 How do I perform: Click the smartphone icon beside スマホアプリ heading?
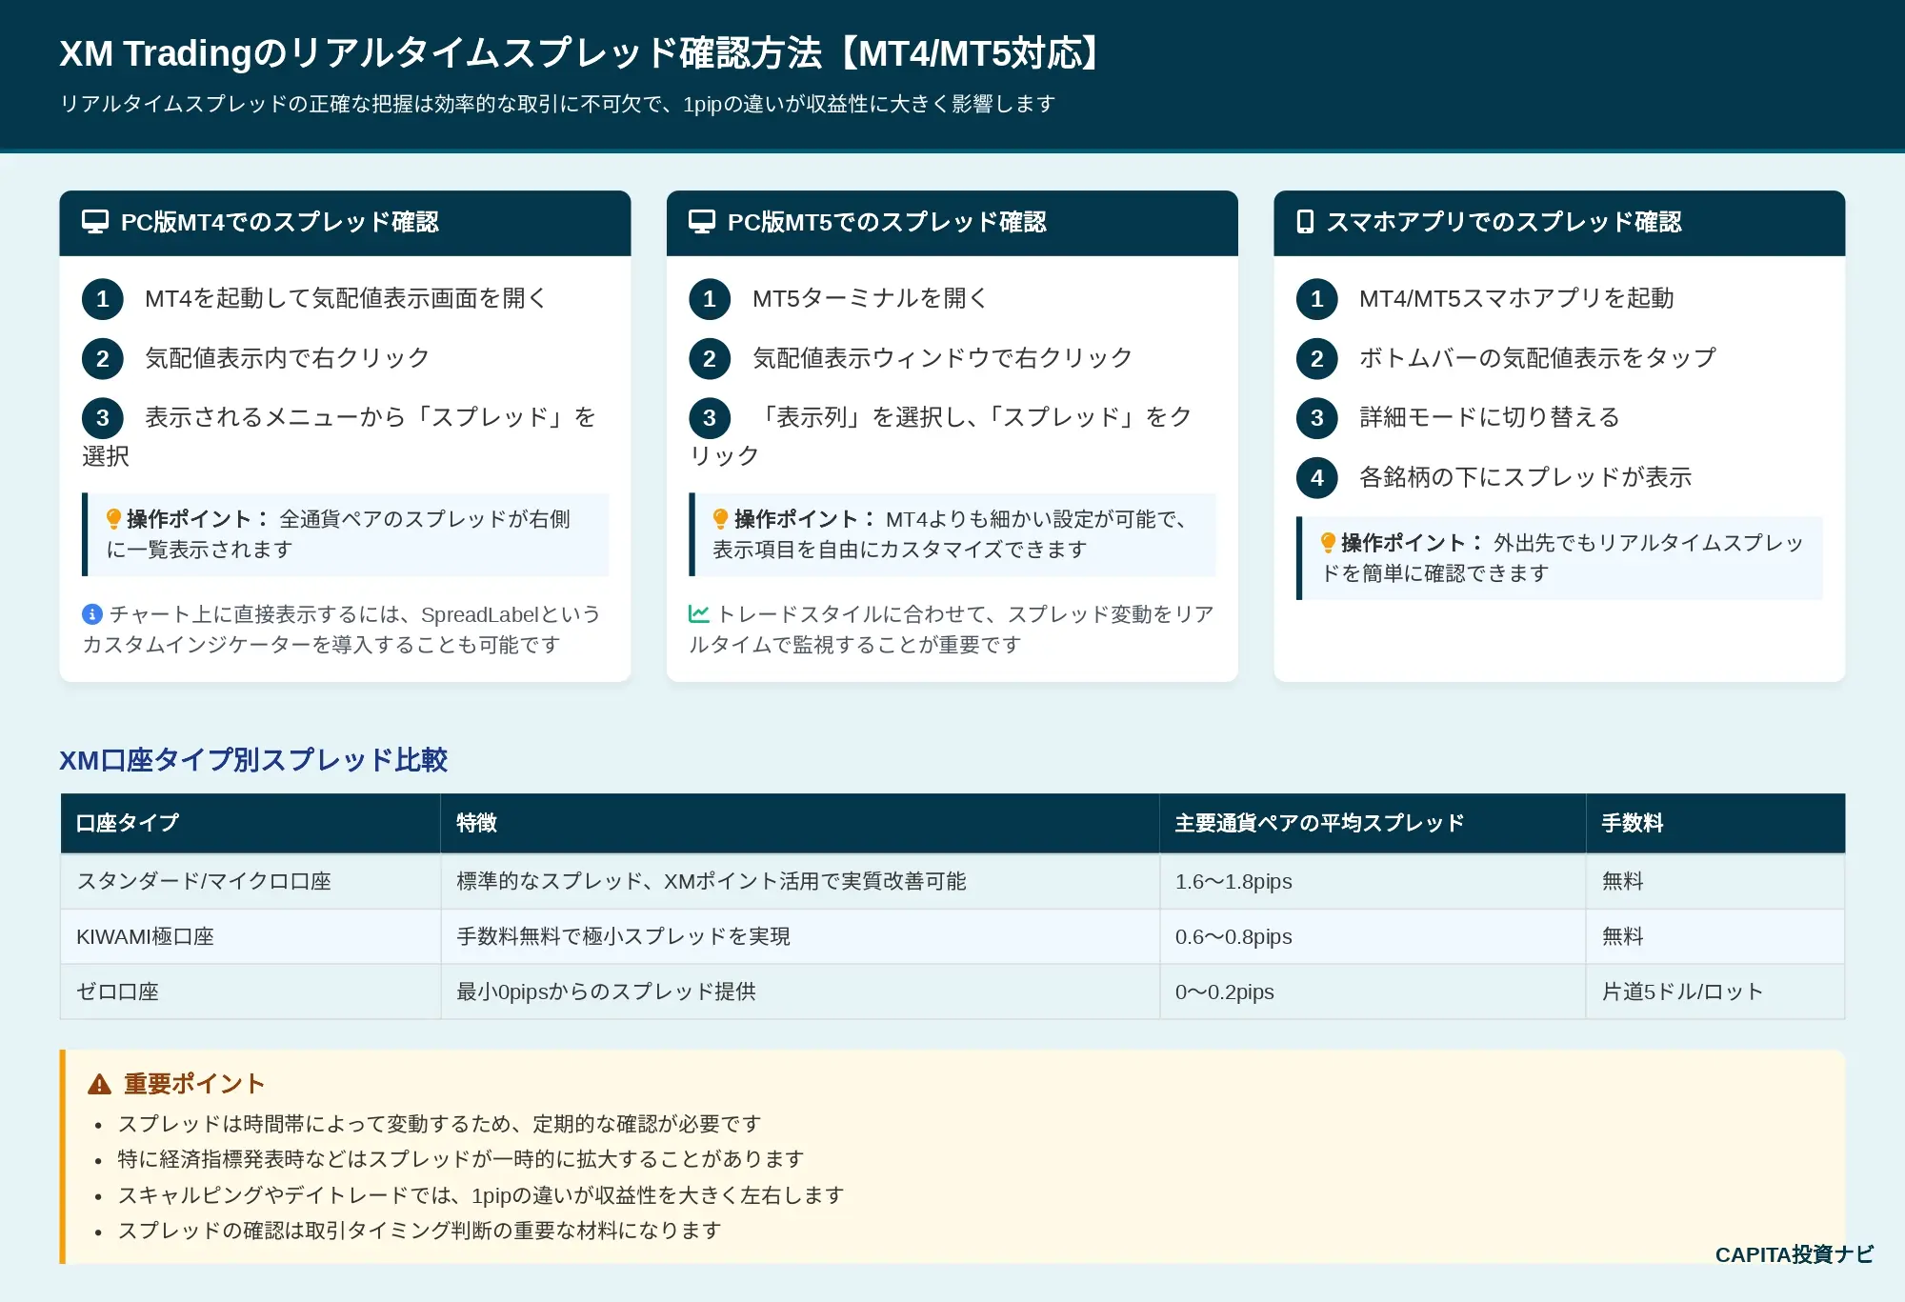(x=1305, y=222)
